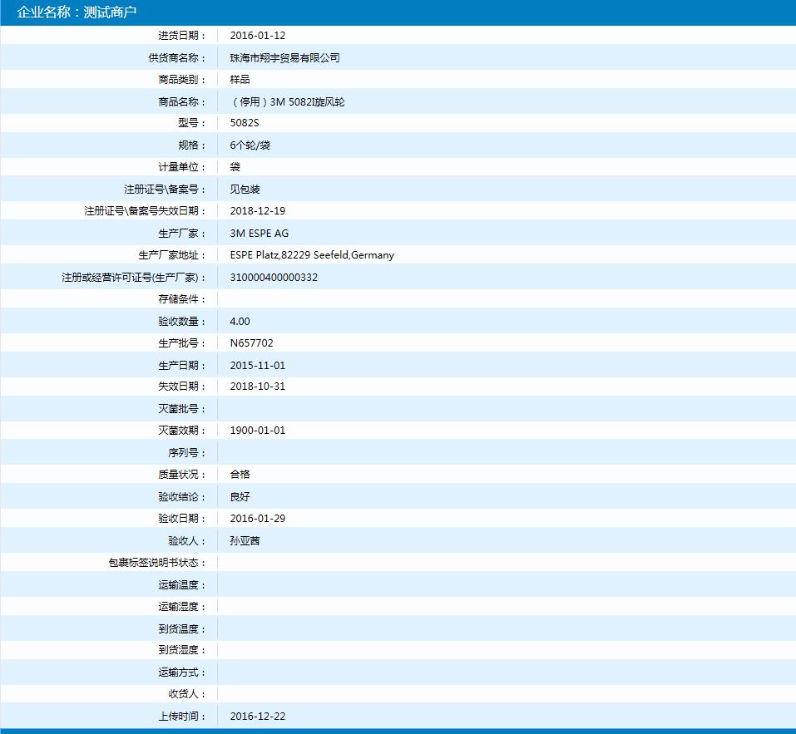Click the 运输湿度 label
The width and height of the screenshot is (796, 734).
pos(181,607)
